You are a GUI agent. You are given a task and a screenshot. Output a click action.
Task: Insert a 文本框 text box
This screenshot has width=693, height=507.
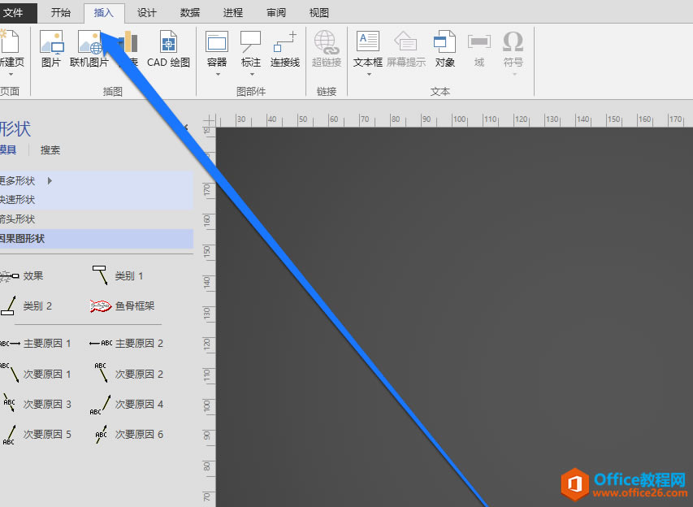(367, 48)
